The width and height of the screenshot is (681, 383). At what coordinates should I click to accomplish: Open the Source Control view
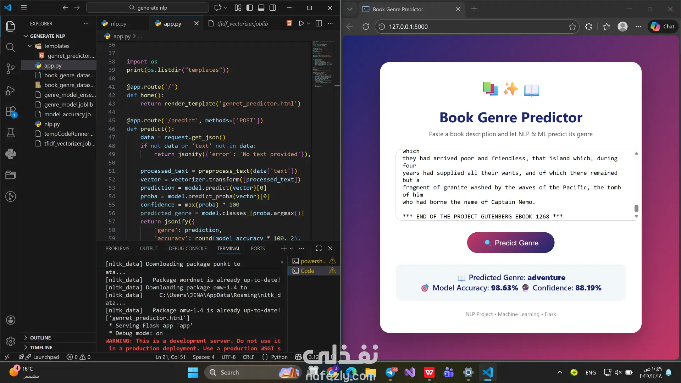[x=11, y=68]
